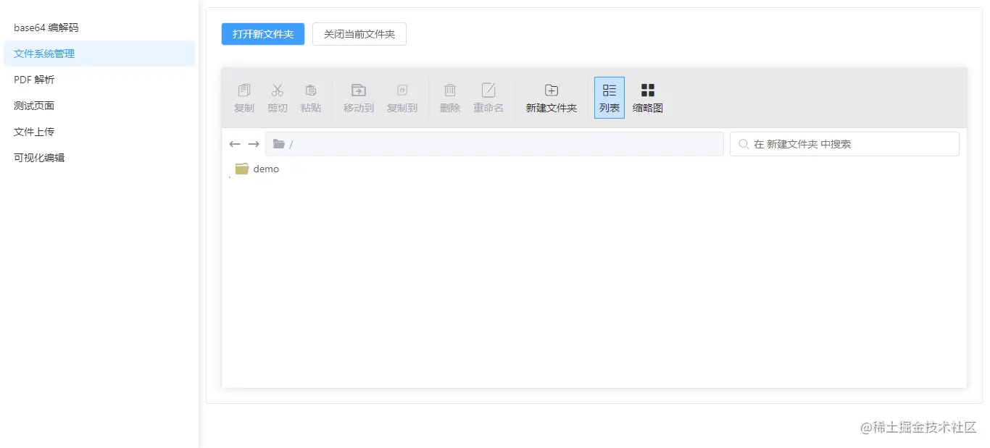Click the 复制 (copy) toolbar icon

(x=244, y=90)
